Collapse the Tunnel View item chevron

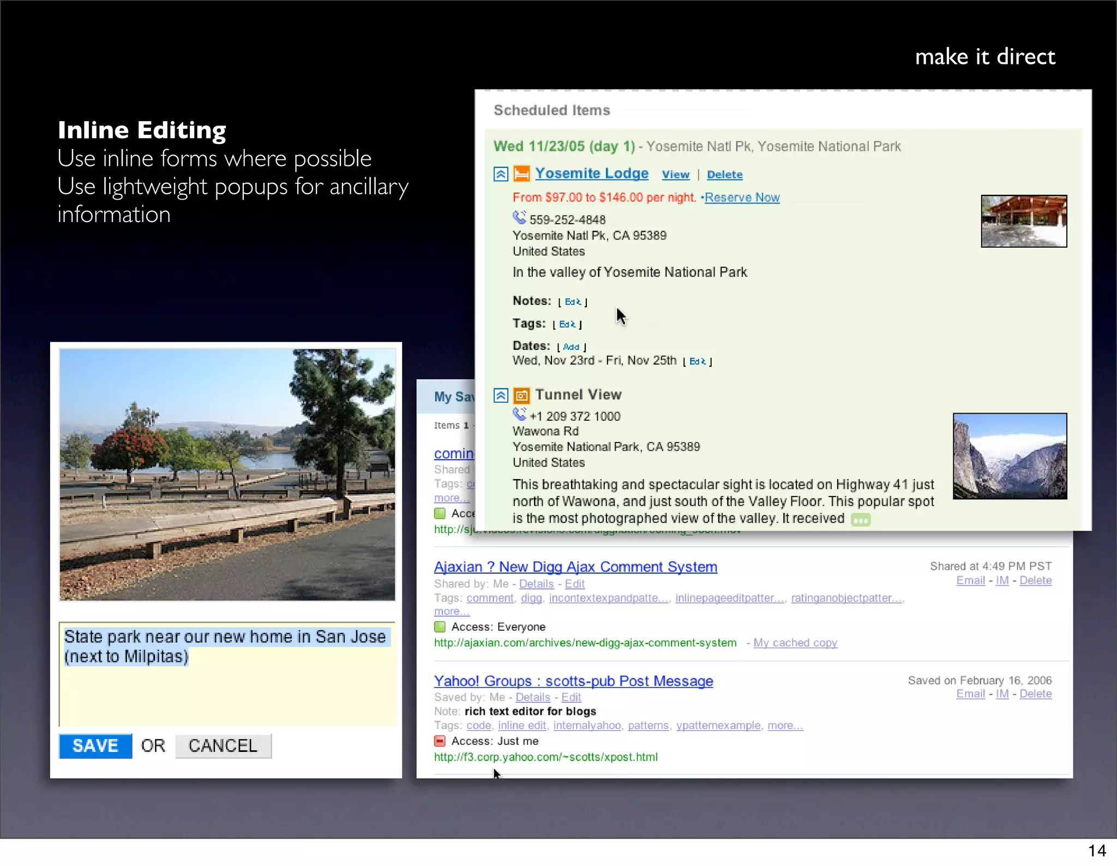click(x=501, y=395)
